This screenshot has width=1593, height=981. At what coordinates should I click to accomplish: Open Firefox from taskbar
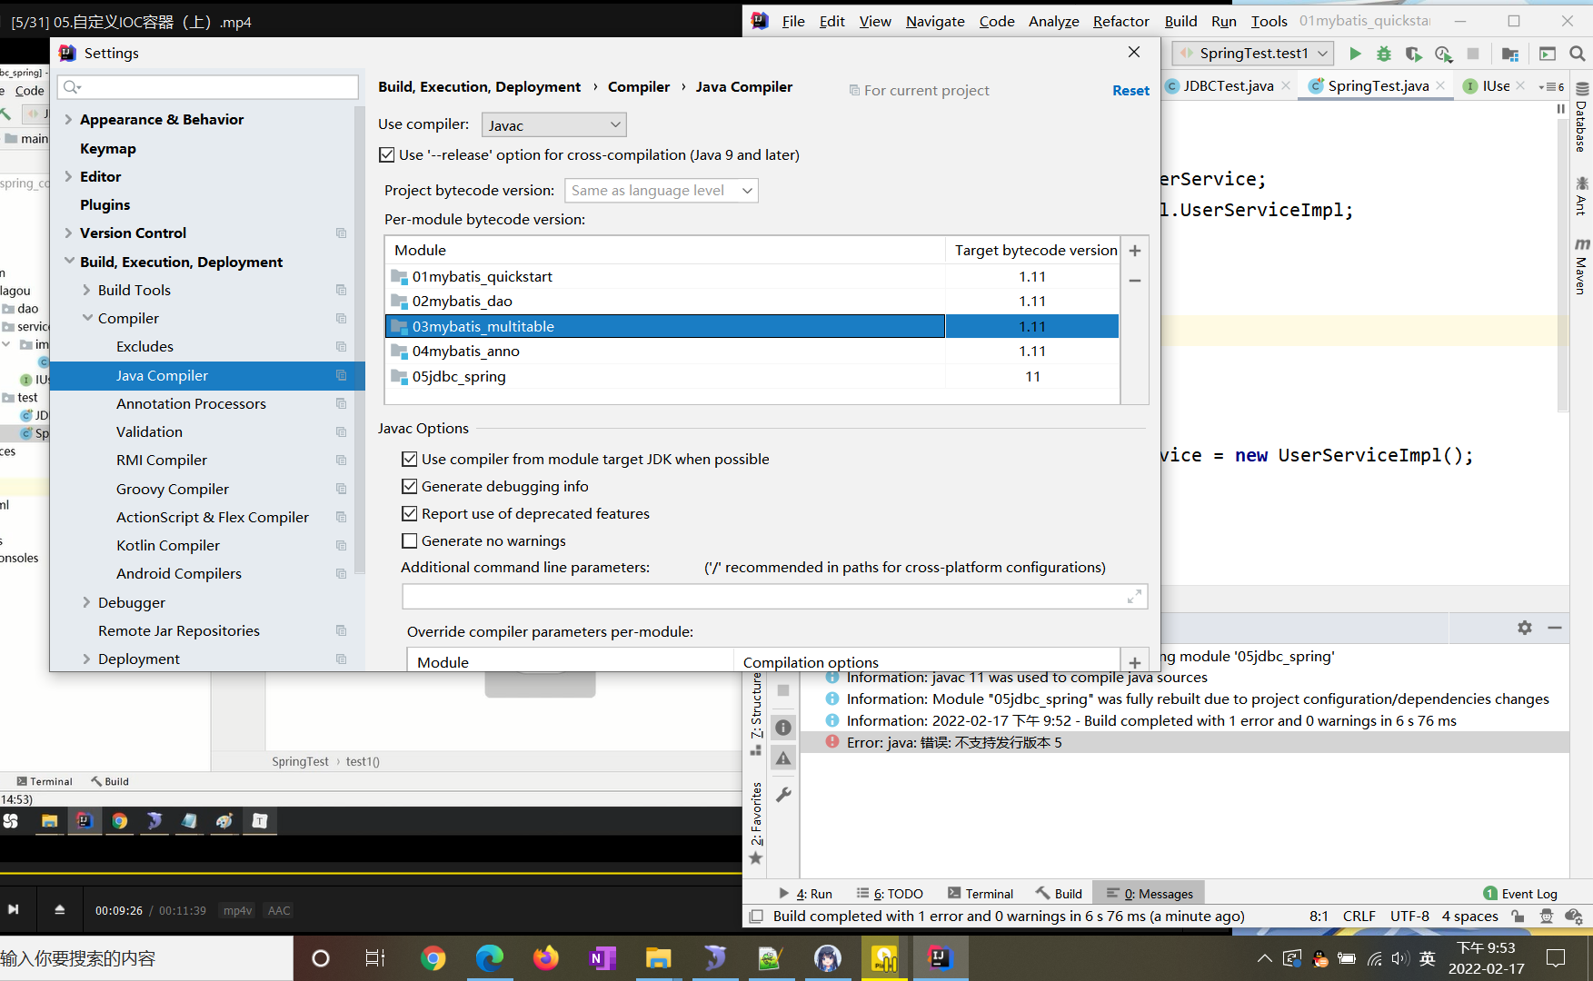coord(546,958)
